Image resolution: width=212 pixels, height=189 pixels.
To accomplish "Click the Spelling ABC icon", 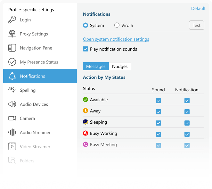I will [x=12, y=90].
